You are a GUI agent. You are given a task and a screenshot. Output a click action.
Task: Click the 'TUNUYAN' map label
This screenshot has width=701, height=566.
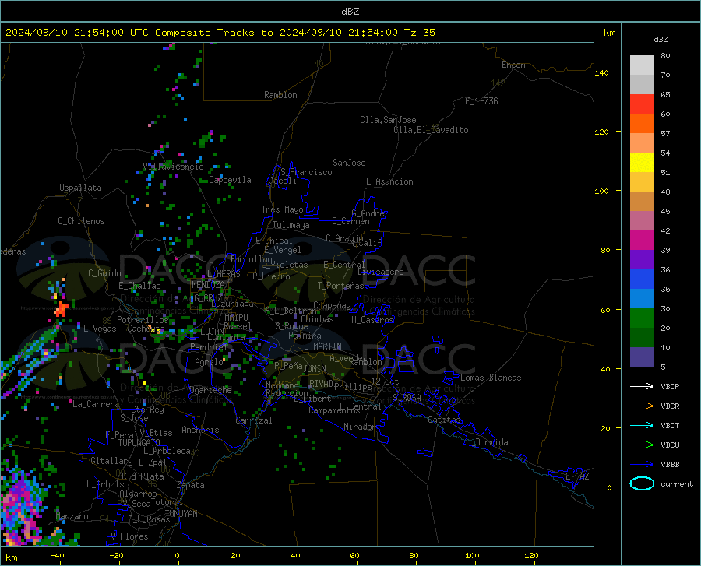coord(181,514)
